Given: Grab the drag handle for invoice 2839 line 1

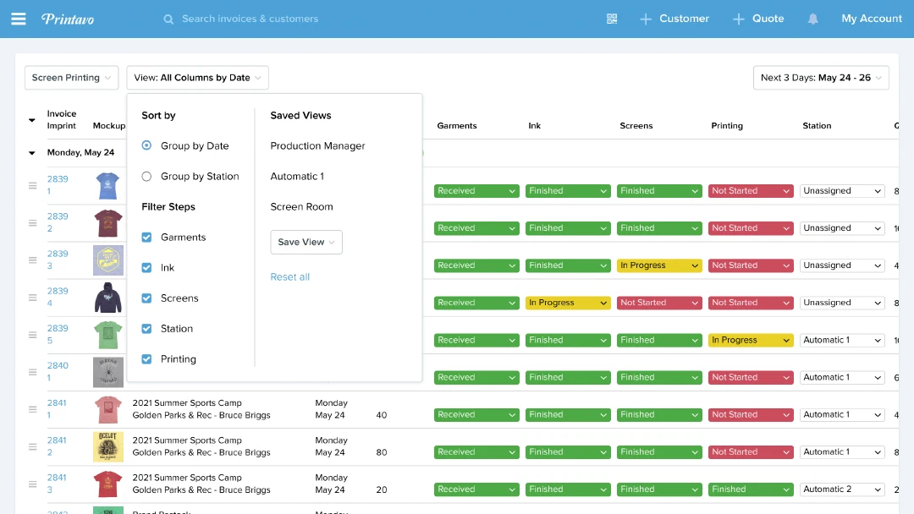Looking at the screenshot, I should 33,186.
